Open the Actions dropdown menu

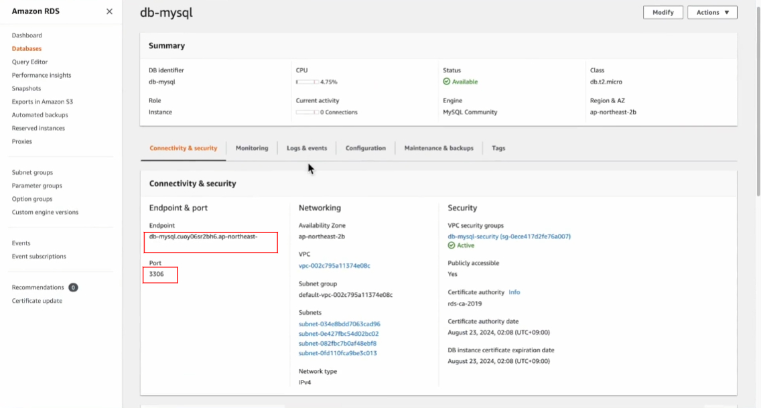point(712,13)
